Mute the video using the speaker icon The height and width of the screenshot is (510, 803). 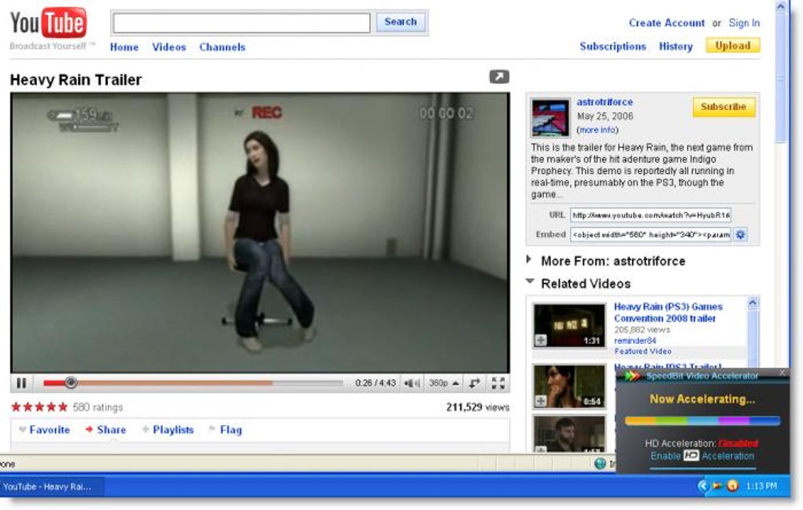(x=412, y=383)
